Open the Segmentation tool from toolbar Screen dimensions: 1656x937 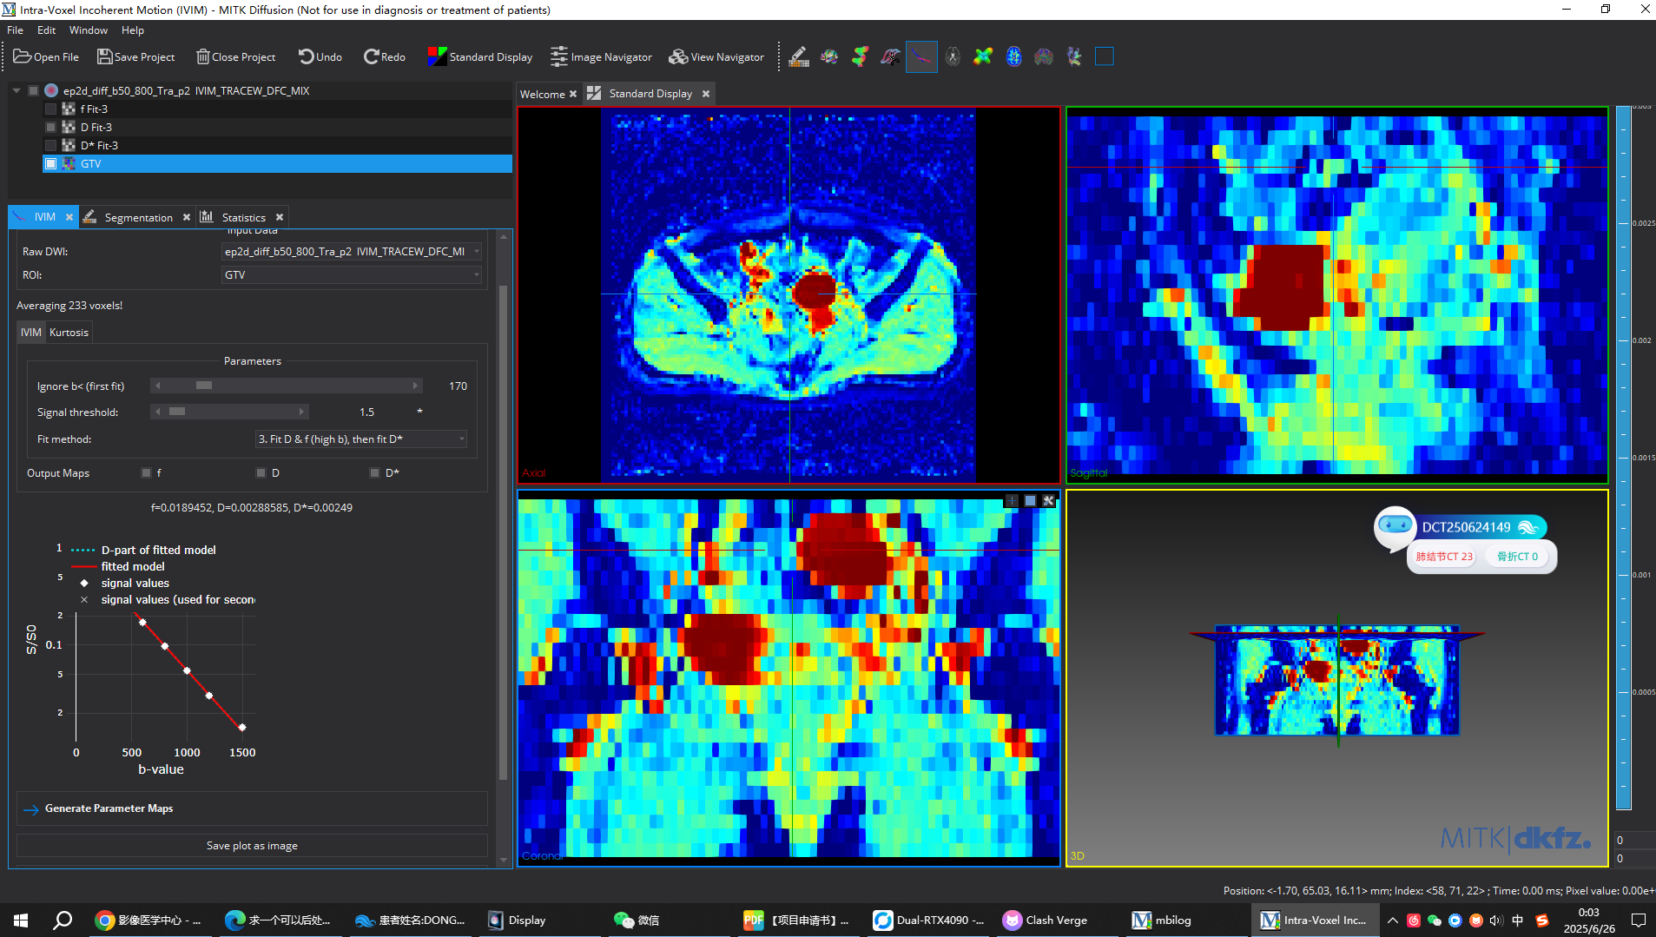799,57
